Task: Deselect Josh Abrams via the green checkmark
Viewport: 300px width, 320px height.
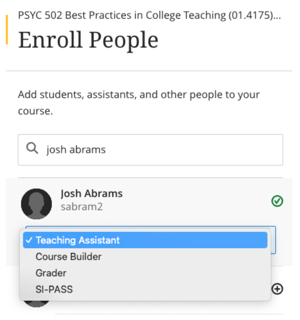Action: 277,201
